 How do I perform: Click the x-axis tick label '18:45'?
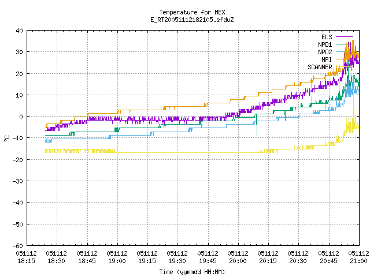point(87,261)
